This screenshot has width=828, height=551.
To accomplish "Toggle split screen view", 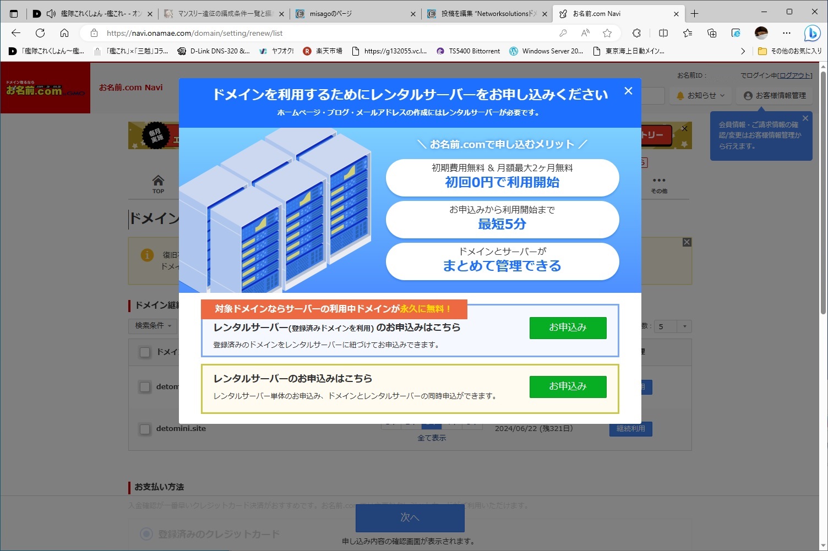I will pos(663,33).
